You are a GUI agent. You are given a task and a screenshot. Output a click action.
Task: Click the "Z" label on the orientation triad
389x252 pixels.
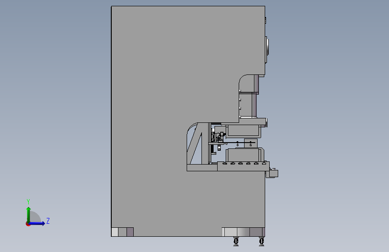point(48,221)
